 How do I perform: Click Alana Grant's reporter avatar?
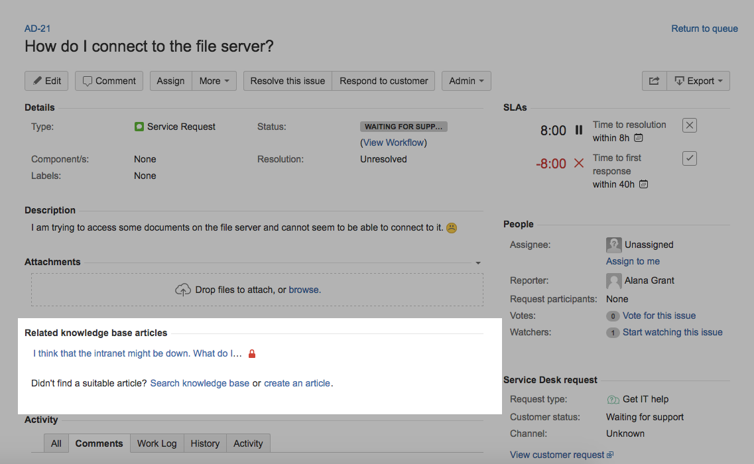[613, 281]
